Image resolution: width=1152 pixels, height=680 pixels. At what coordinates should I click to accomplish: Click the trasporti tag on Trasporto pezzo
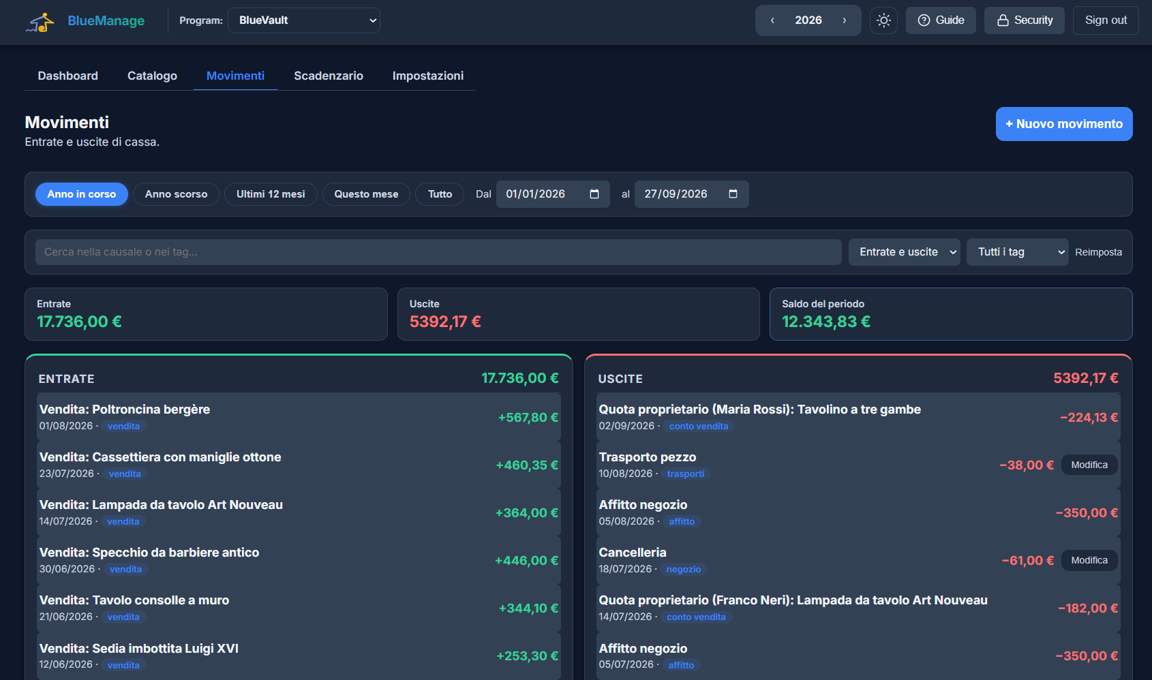(x=686, y=474)
